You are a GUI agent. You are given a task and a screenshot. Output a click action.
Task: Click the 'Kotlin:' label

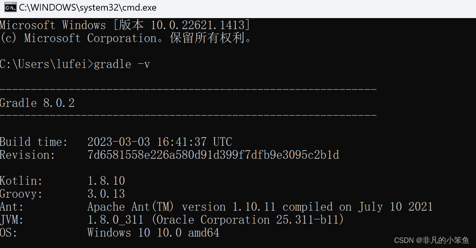pos(21,181)
